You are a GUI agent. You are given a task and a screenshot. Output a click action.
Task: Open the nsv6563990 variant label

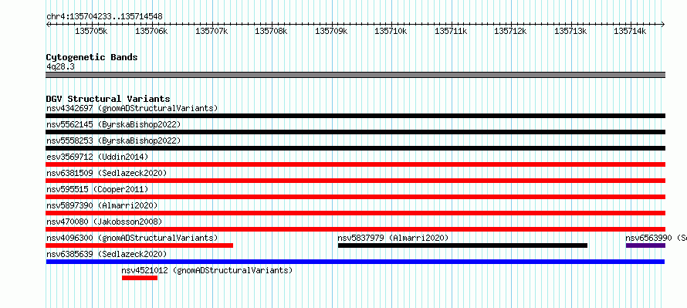656,238
